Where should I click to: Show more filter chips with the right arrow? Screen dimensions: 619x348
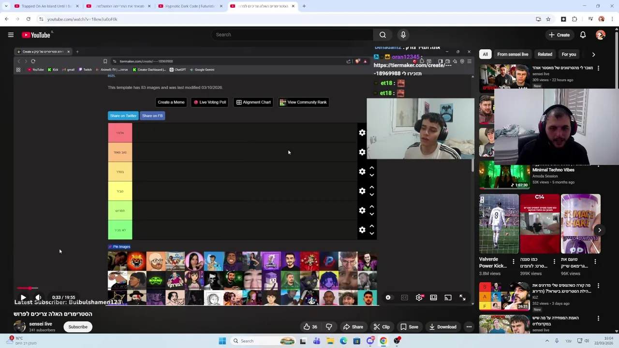pyautogui.click(x=593, y=54)
